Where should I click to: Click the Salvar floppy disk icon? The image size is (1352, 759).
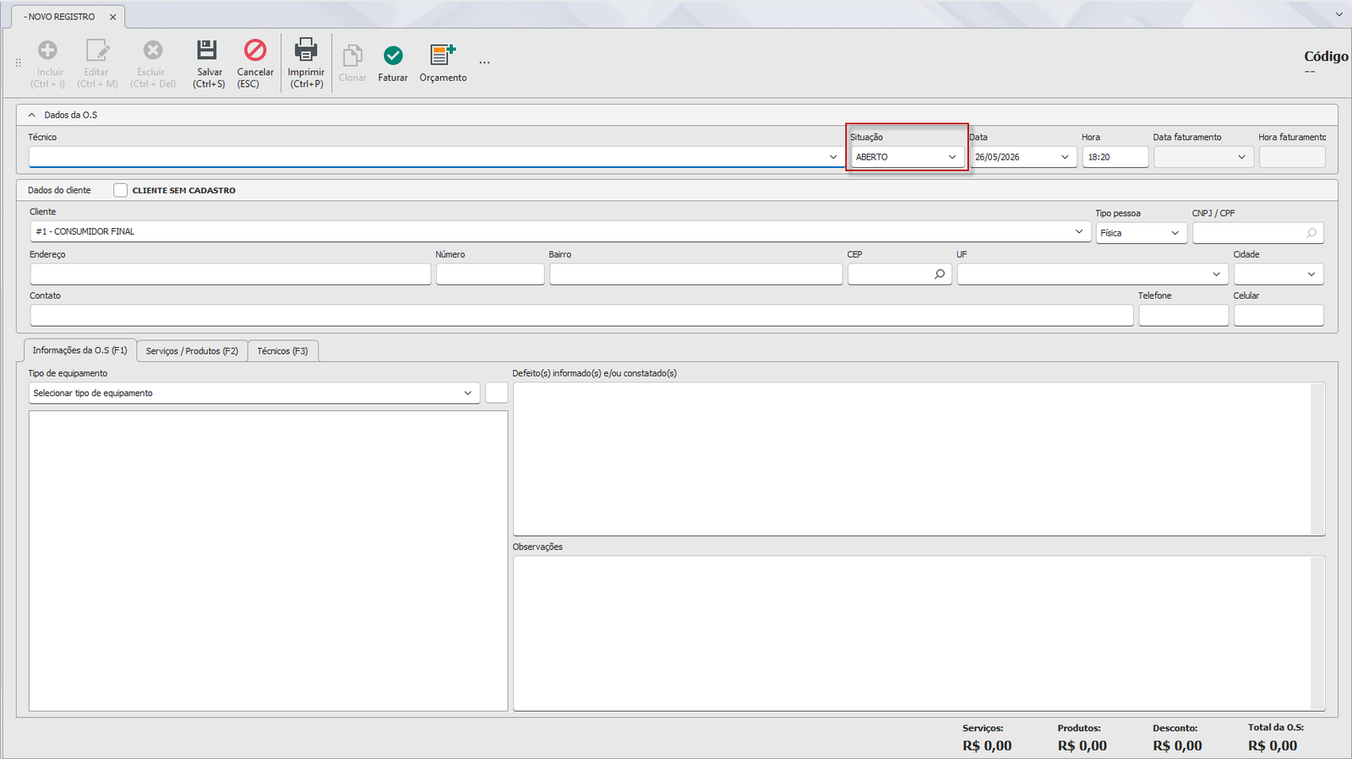tap(207, 50)
